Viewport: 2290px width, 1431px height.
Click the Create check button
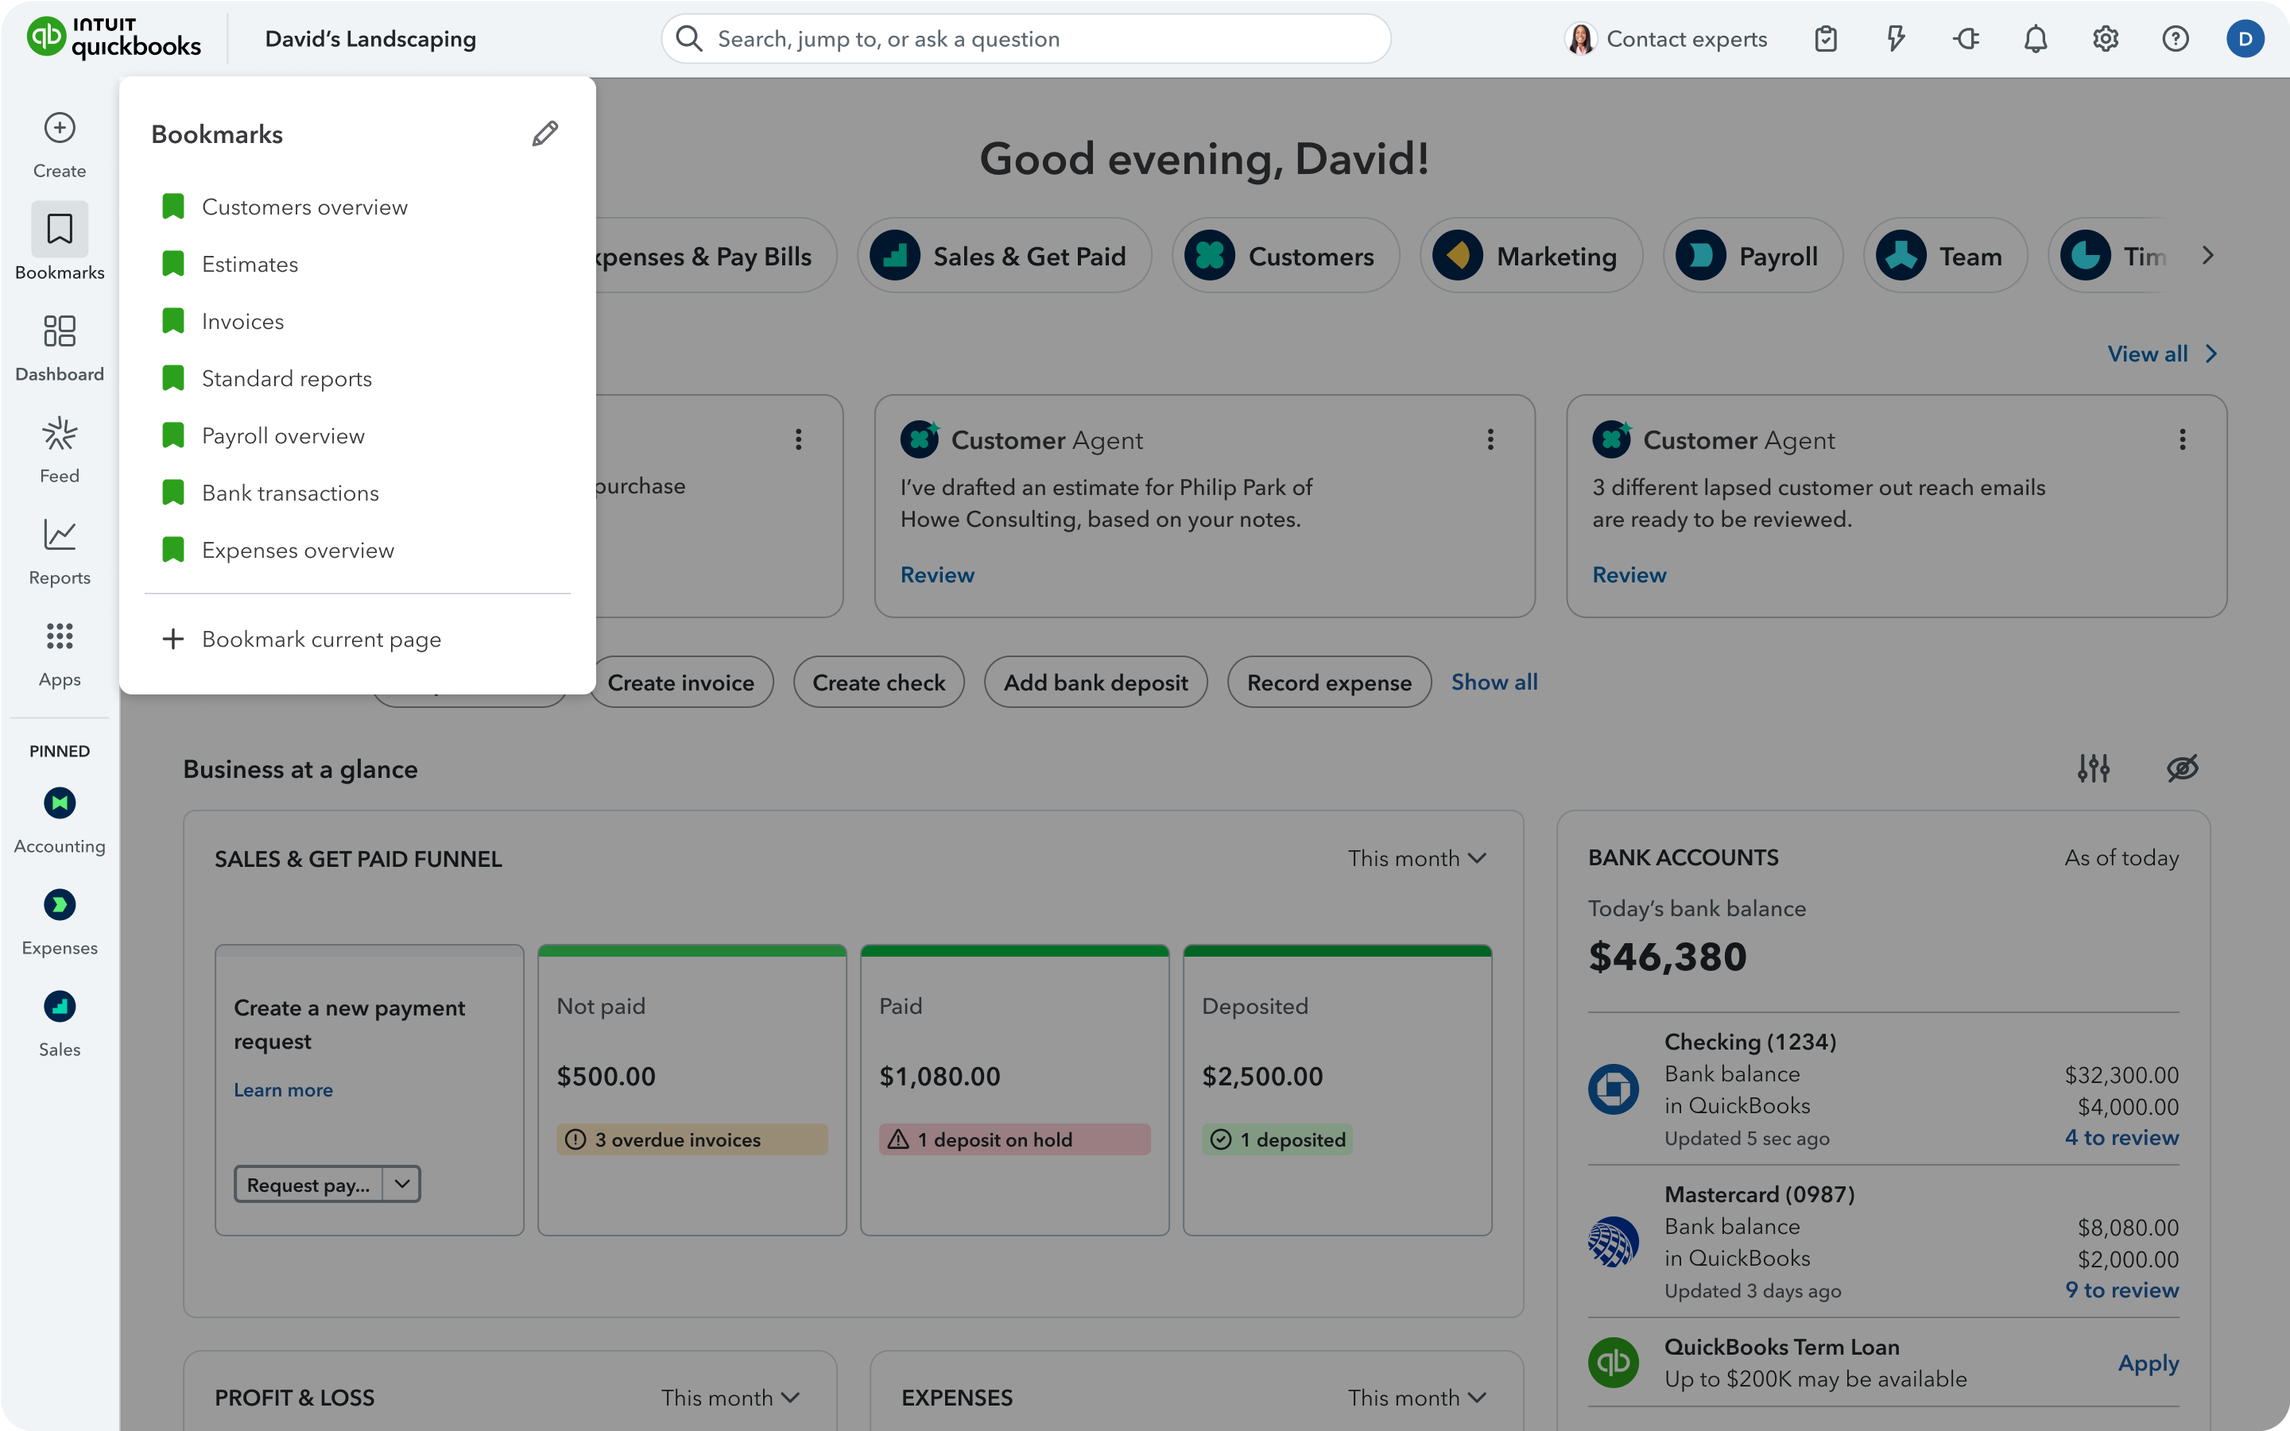click(x=878, y=683)
